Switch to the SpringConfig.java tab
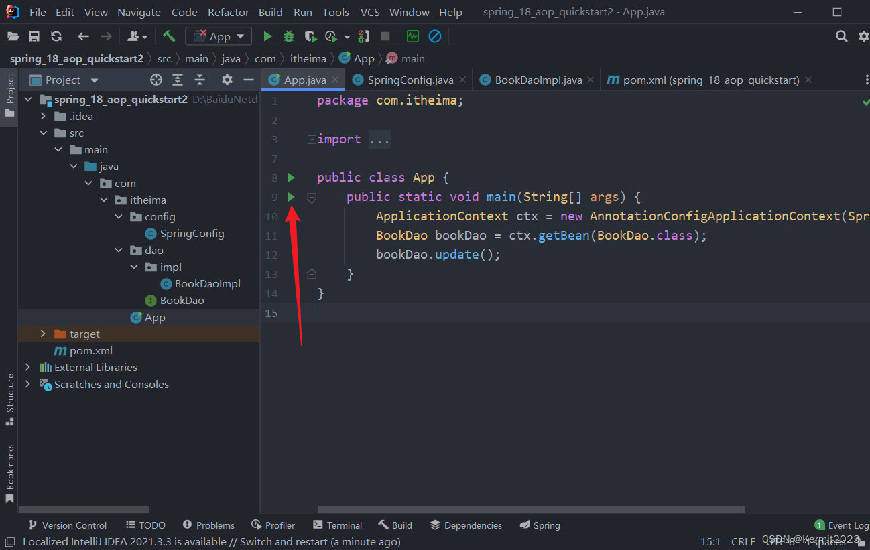The image size is (870, 550). [x=410, y=80]
